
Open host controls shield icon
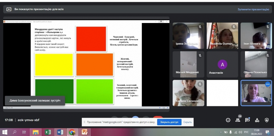267,120
